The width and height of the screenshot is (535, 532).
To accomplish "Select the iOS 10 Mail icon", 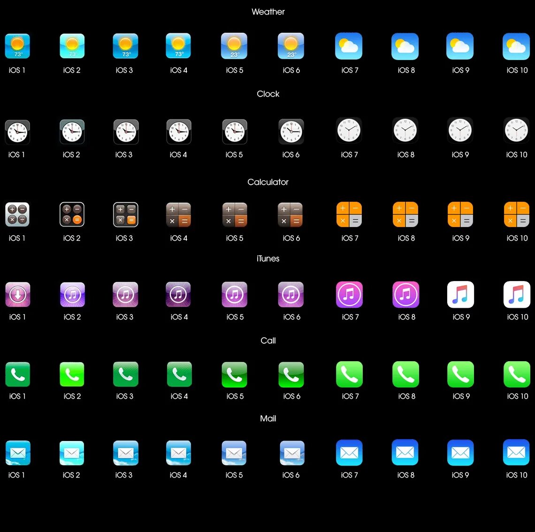I will (516, 452).
